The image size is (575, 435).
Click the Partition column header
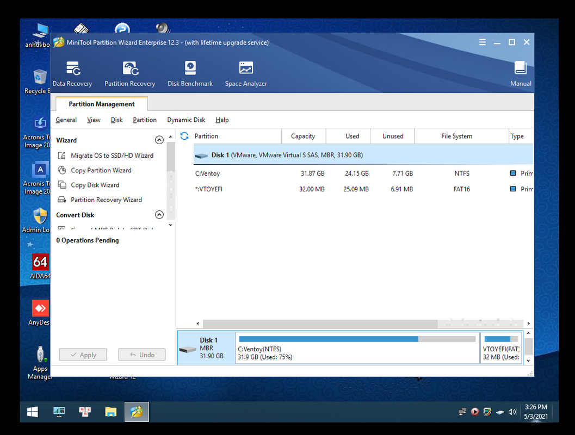(x=238, y=136)
